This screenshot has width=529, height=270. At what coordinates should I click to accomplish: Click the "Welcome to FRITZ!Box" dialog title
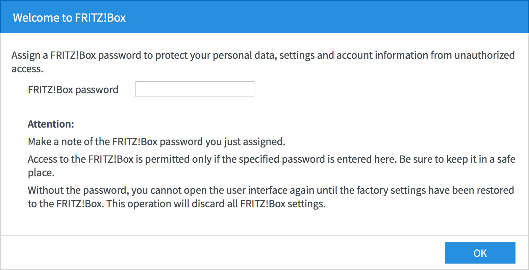coord(69,17)
